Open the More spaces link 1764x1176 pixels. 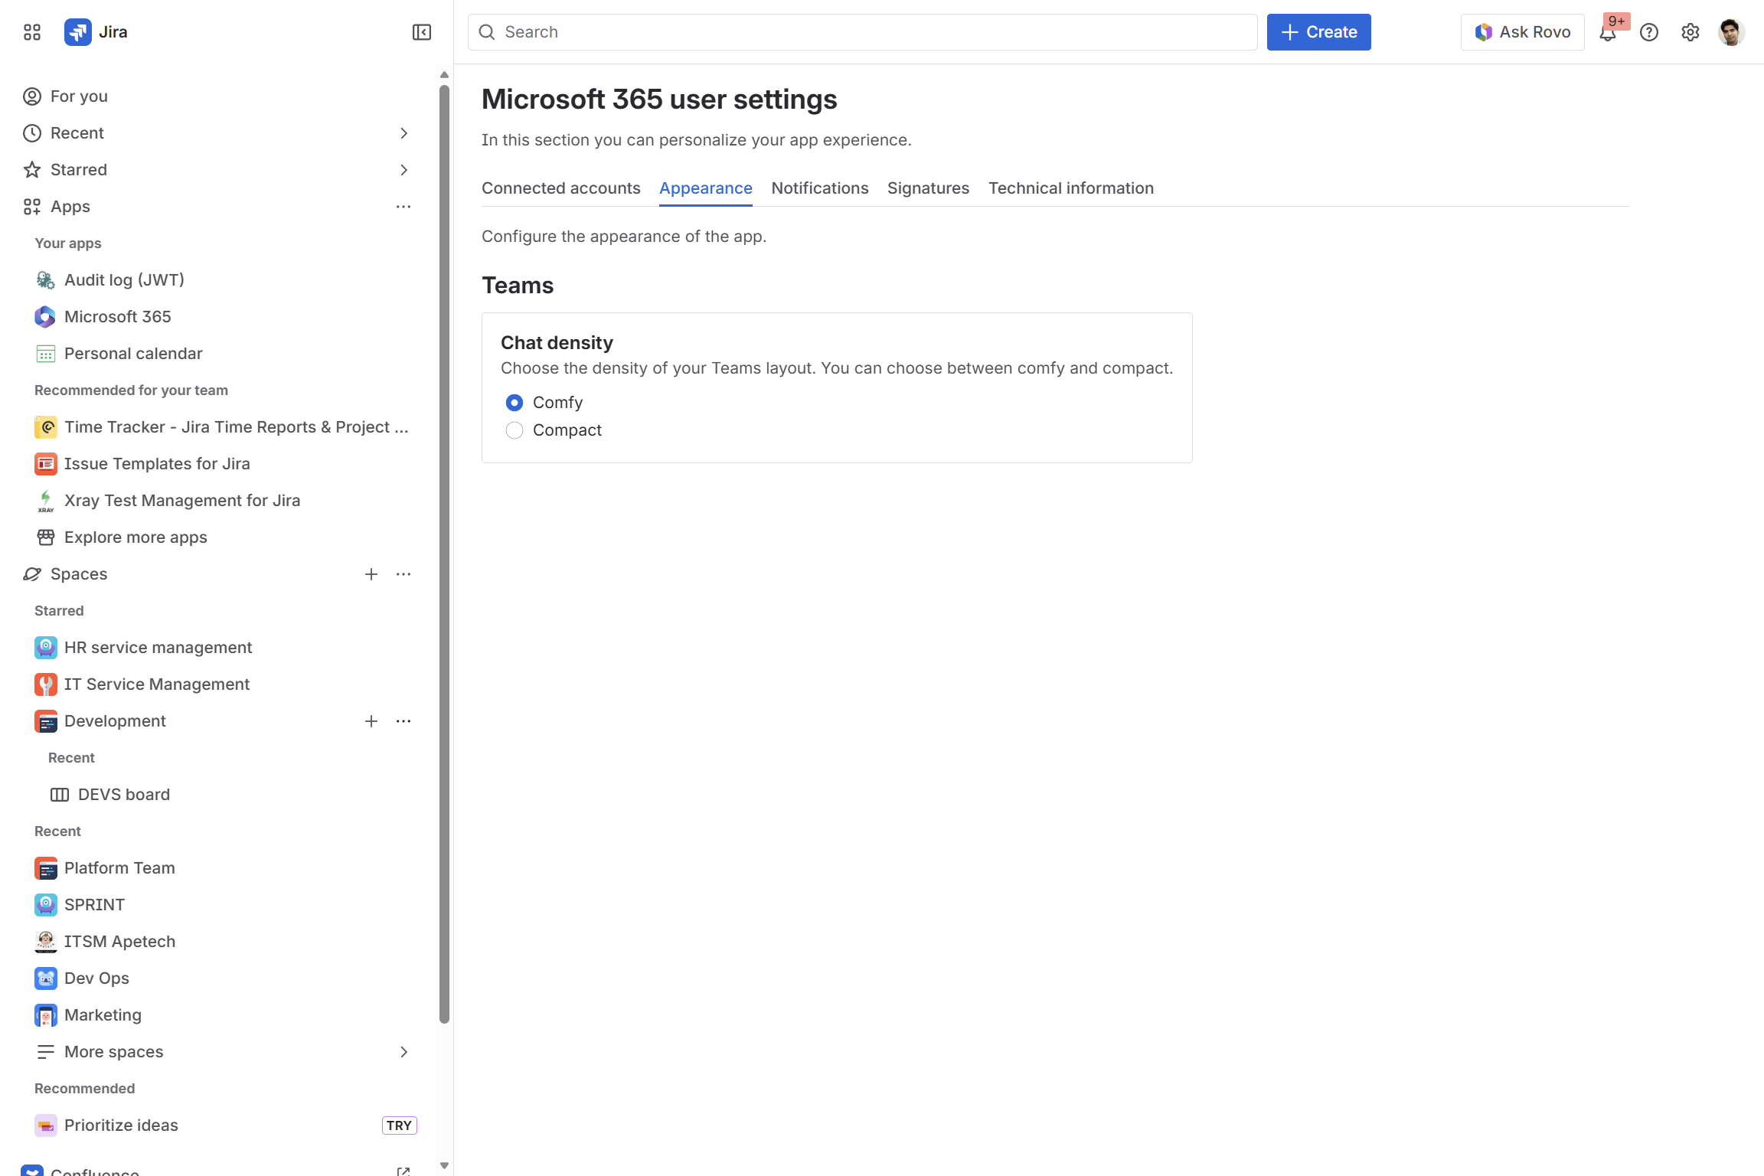pyautogui.click(x=114, y=1052)
